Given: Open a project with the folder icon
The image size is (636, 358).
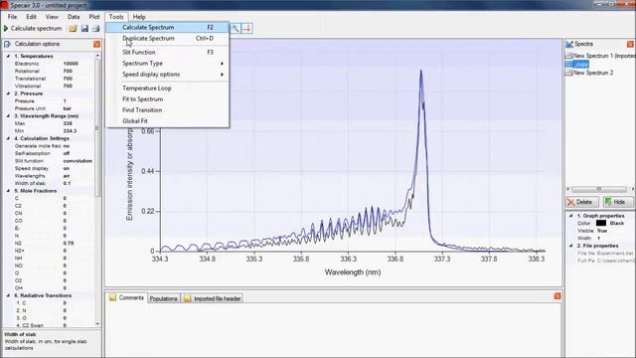Looking at the screenshot, I should (73, 29).
